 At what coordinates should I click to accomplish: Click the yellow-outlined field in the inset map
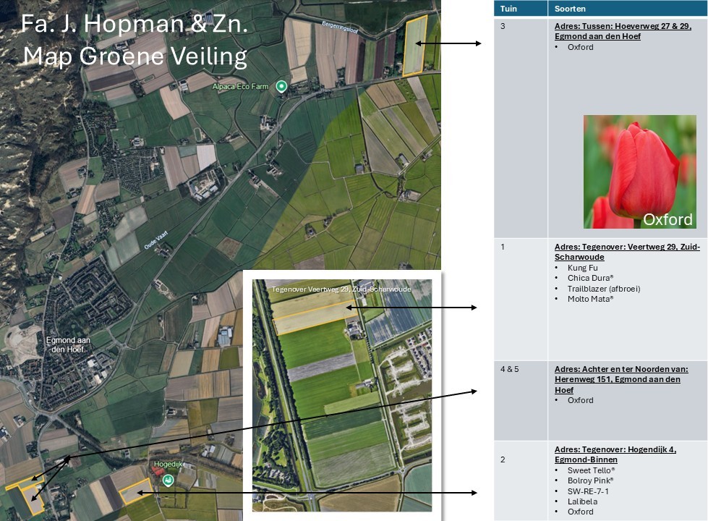click(311, 309)
